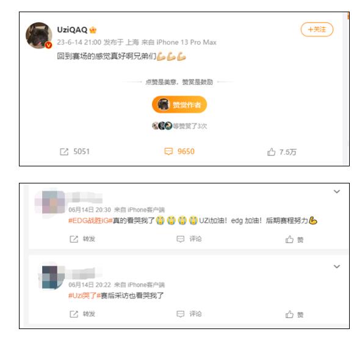Click the repost icon showing 5051
The image size is (354, 337).
click(x=64, y=152)
